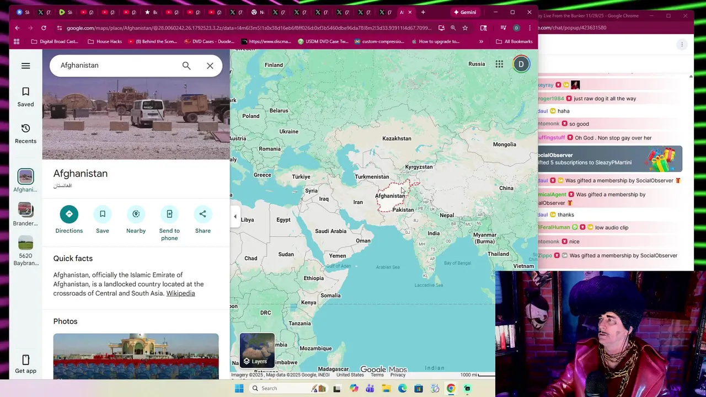Open the Gemini button in Chrome
706x397 pixels.
click(465, 12)
